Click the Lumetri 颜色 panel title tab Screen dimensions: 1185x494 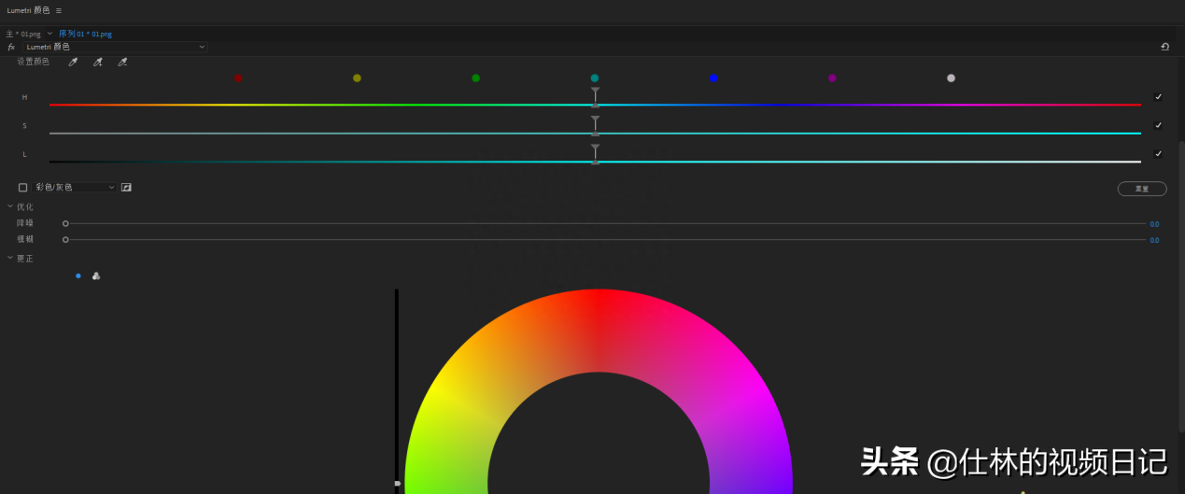(x=29, y=10)
